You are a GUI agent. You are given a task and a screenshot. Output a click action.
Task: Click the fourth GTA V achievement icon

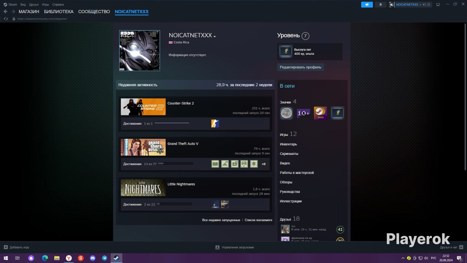click(244, 164)
